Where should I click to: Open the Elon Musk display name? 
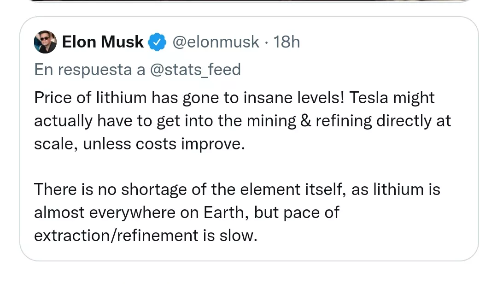coord(103,42)
